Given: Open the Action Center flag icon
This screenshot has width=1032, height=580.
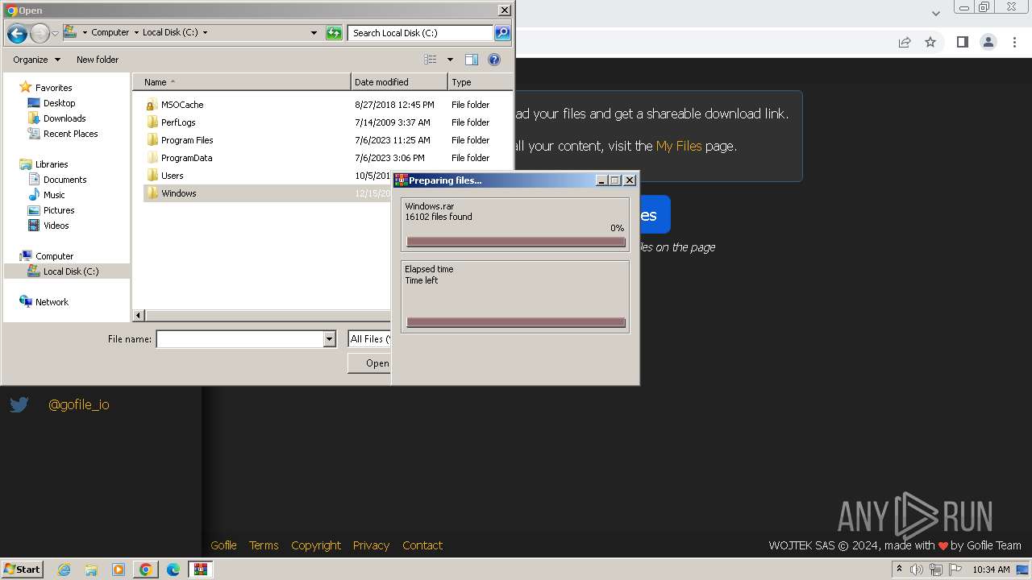Looking at the screenshot, I should tap(955, 570).
